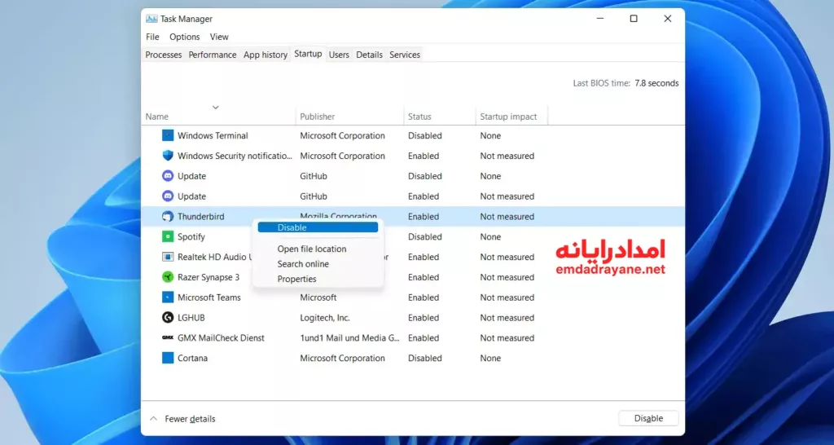Sort by the Publisher column header

click(x=318, y=117)
